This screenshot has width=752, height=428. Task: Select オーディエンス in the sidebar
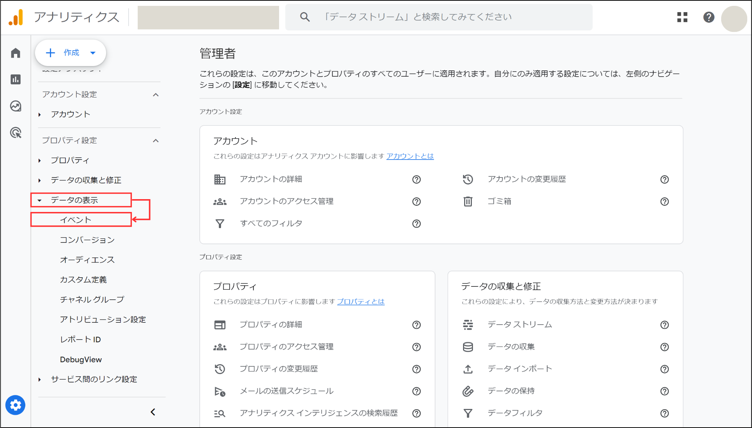[x=87, y=260]
